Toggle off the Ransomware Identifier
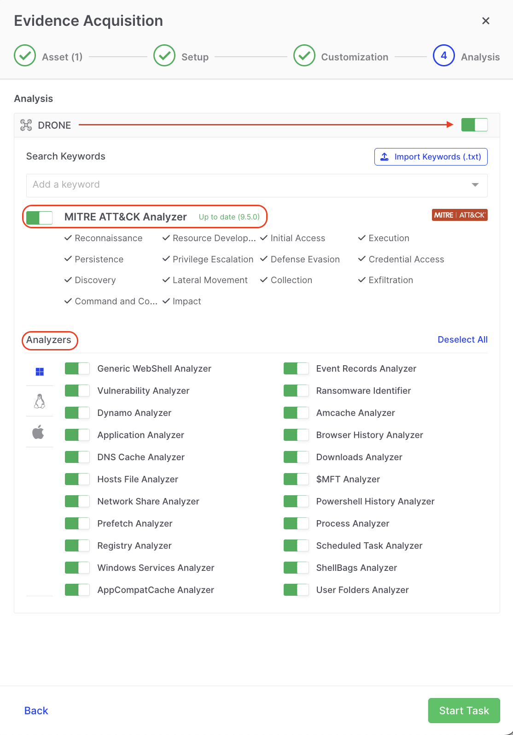Image resolution: width=513 pixels, height=735 pixels. coord(296,391)
